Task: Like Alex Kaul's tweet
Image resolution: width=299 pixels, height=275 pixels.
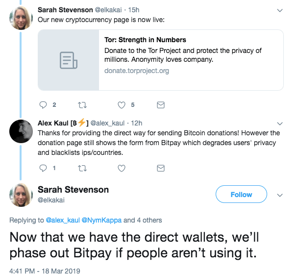Action: pos(122,168)
